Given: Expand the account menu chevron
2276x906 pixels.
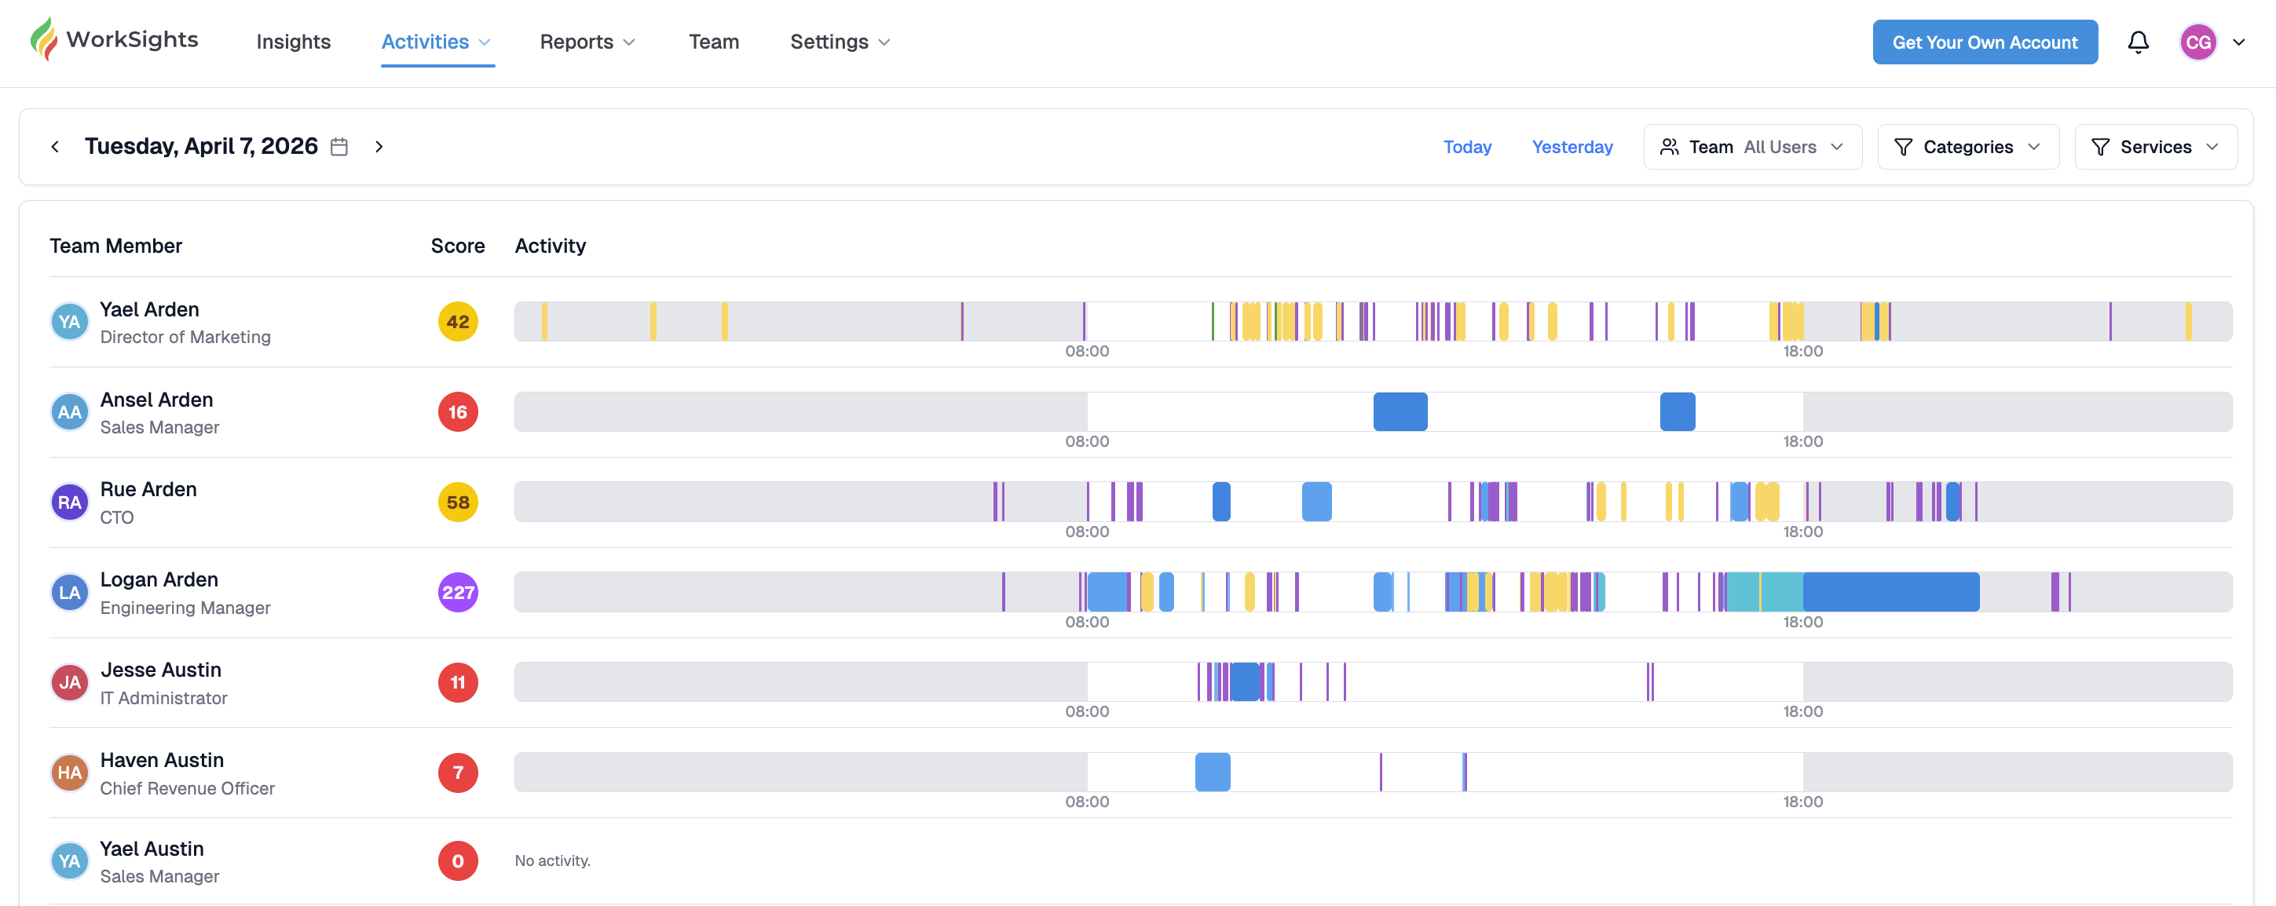Looking at the screenshot, I should 2239,42.
